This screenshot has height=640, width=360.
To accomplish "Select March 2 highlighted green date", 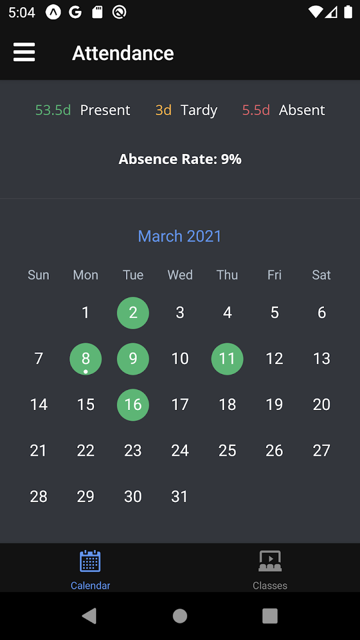I will pyautogui.click(x=133, y=313).
